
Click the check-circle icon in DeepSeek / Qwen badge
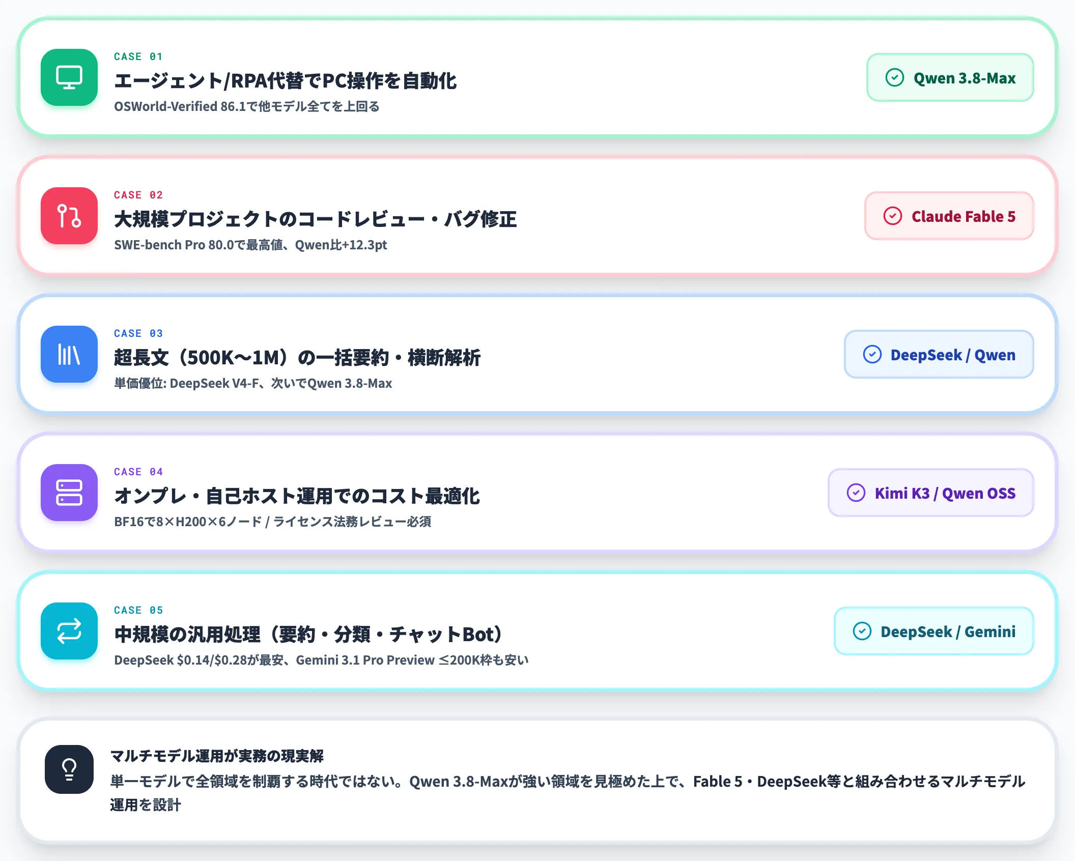(x=872, y=355)
